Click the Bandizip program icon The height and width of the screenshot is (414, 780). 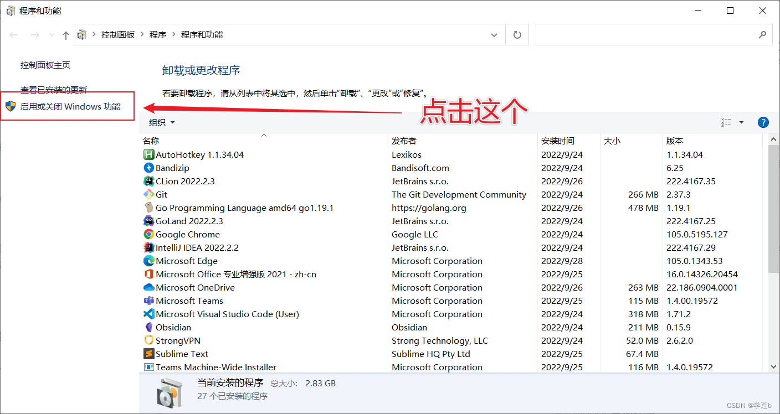[148, 168]
